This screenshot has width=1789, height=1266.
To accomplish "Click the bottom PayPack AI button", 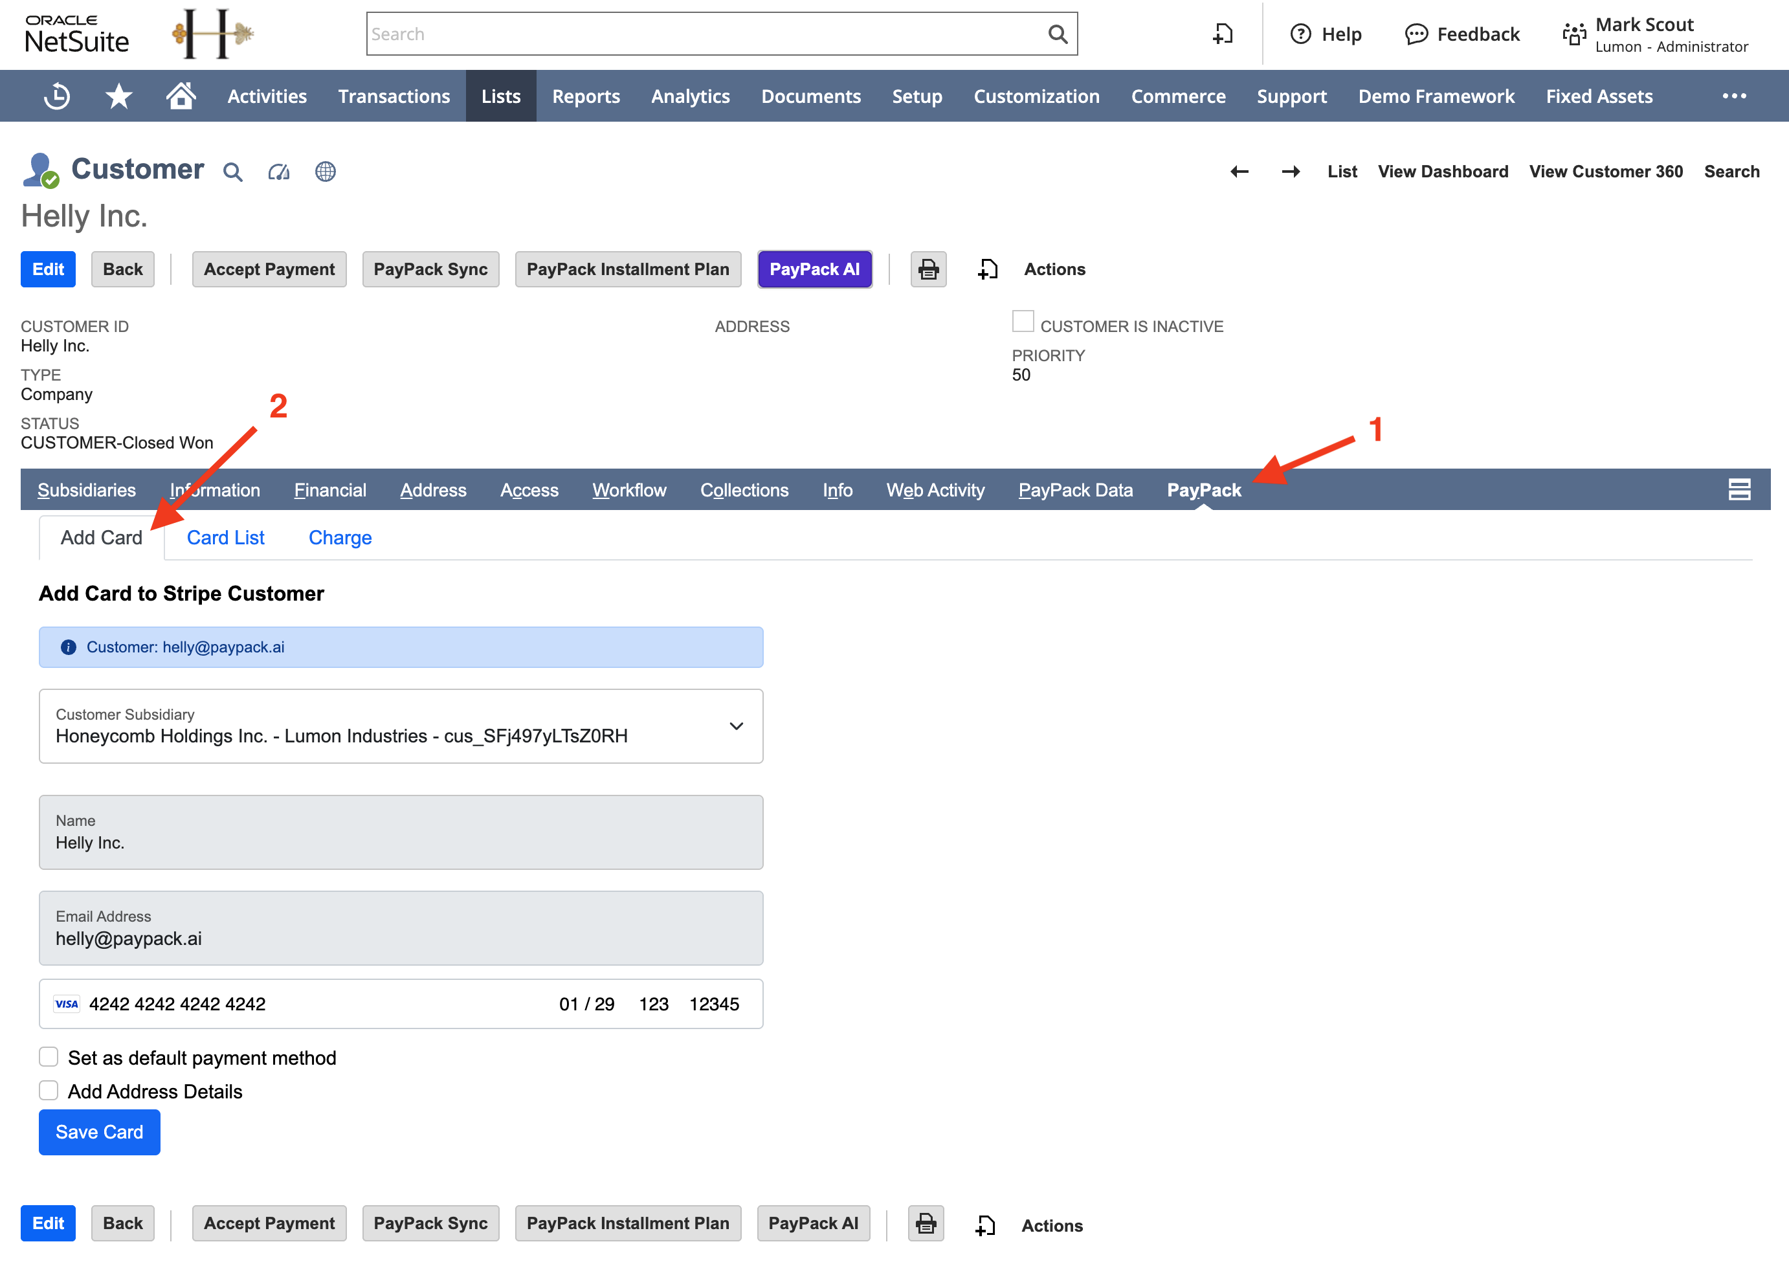I will pos(813,1223).
